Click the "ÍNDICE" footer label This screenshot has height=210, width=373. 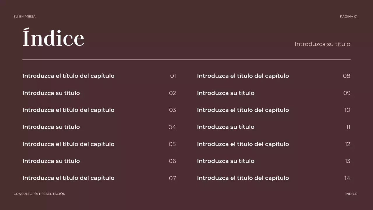(x=351, y=194)
